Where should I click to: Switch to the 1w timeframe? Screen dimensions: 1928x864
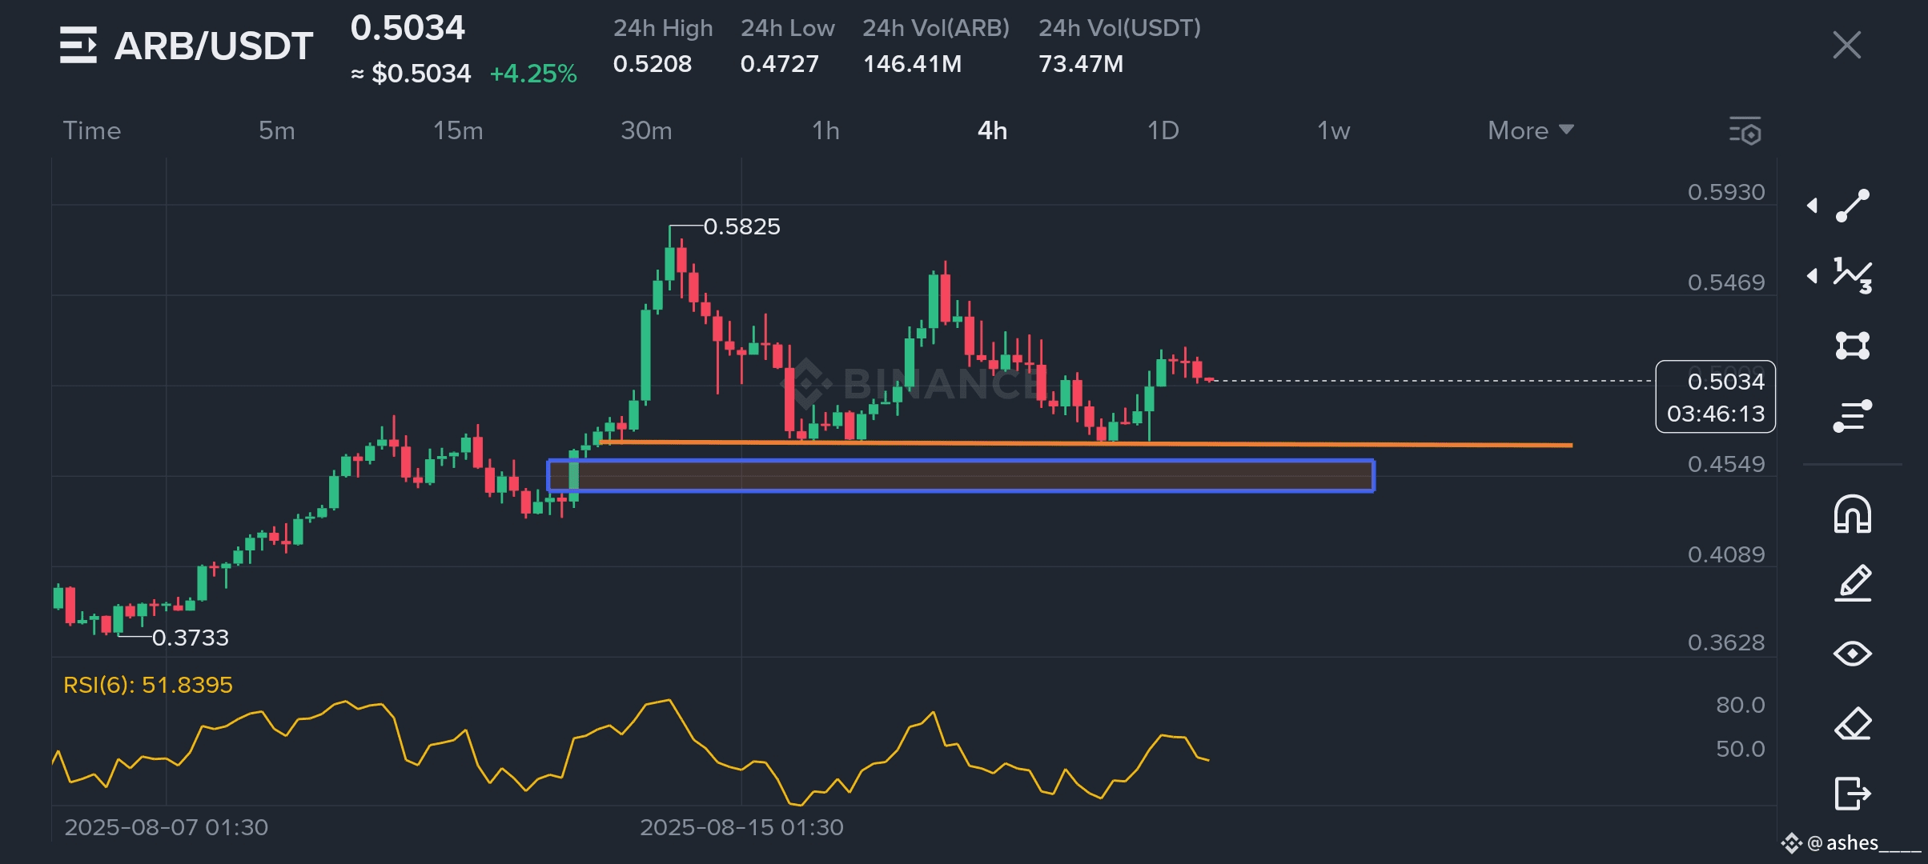click(1334, 130)
